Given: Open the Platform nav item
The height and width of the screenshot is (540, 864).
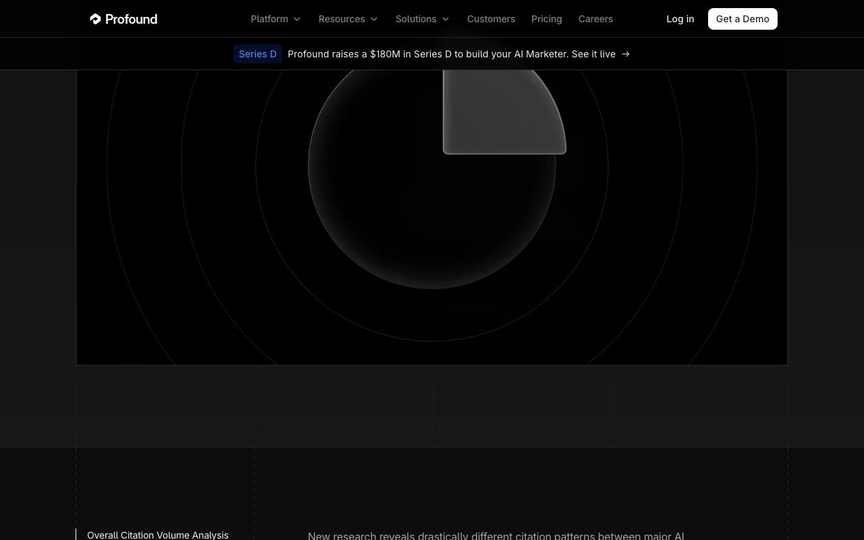Looking at the screenshot, I should click(269, 19).
